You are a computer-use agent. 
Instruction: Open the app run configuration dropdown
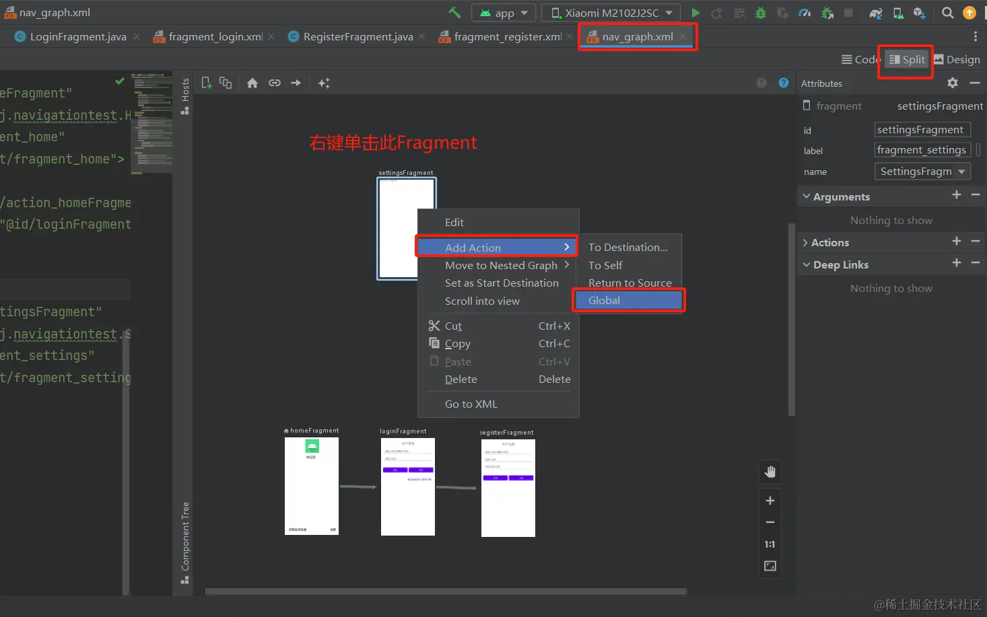(x=504, y=13)
